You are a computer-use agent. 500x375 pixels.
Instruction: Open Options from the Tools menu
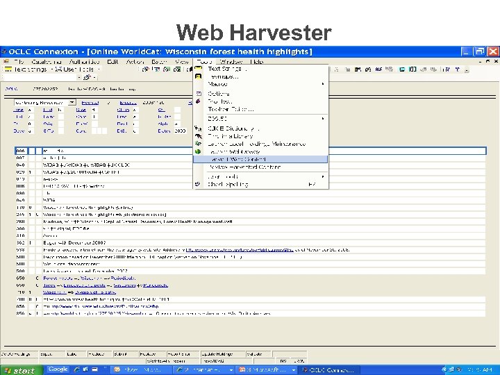(x=260, y=94)
